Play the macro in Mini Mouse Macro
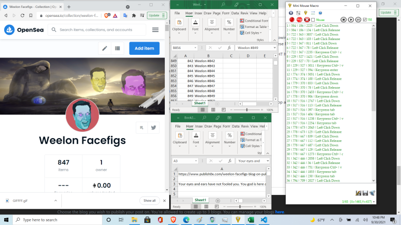The width and height of the screenshot is (401, 225). [351, 19]
